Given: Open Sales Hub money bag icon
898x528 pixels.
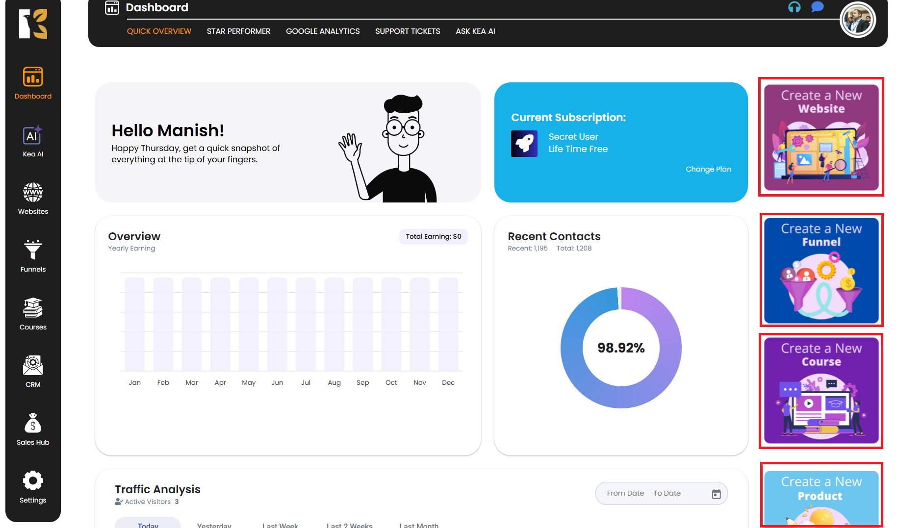Looking at the screenshot, I should (33, 423).
